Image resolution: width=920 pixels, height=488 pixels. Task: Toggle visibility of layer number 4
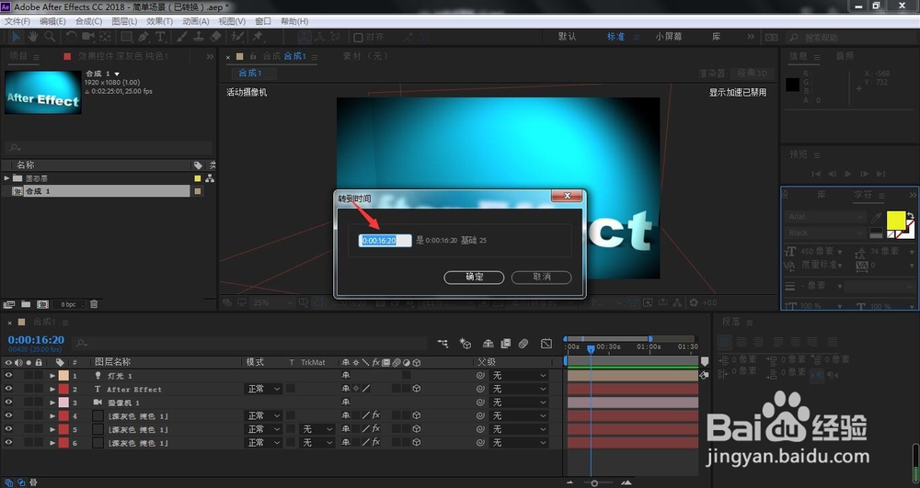[9, 416]
